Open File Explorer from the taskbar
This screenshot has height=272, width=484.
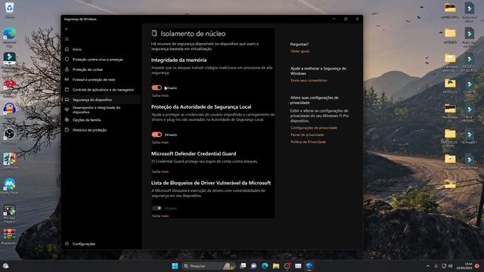(276, 266)
